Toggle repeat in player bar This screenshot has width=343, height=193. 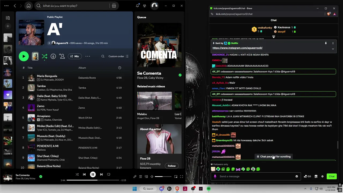[109, 175]
